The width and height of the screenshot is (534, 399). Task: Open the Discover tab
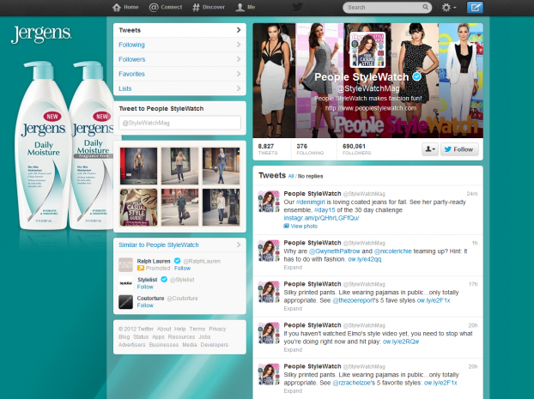(x=209, y=7)
